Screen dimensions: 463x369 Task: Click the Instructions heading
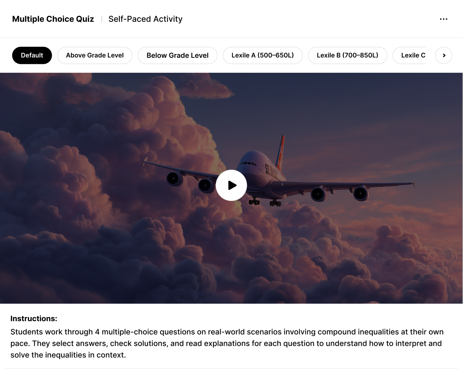[34, 318]
